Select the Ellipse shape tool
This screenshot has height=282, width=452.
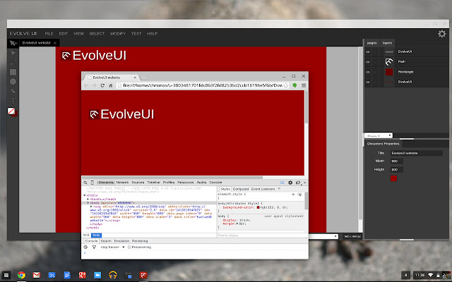point(13,82)
